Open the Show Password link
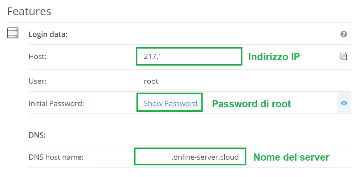 (x=170, y=103)
